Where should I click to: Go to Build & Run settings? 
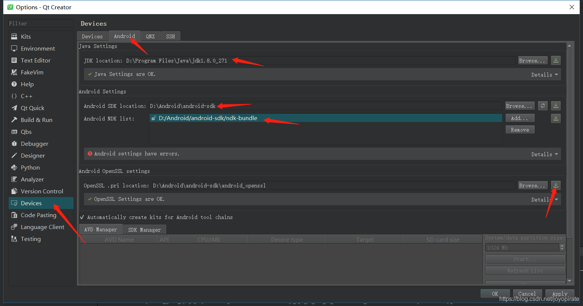pyautogui.click(x=41, y=120)
